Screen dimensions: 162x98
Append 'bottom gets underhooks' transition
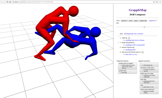click(149, 91)
